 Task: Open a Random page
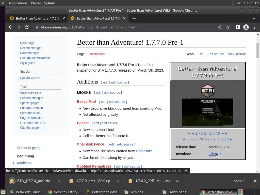coord(30,53)
